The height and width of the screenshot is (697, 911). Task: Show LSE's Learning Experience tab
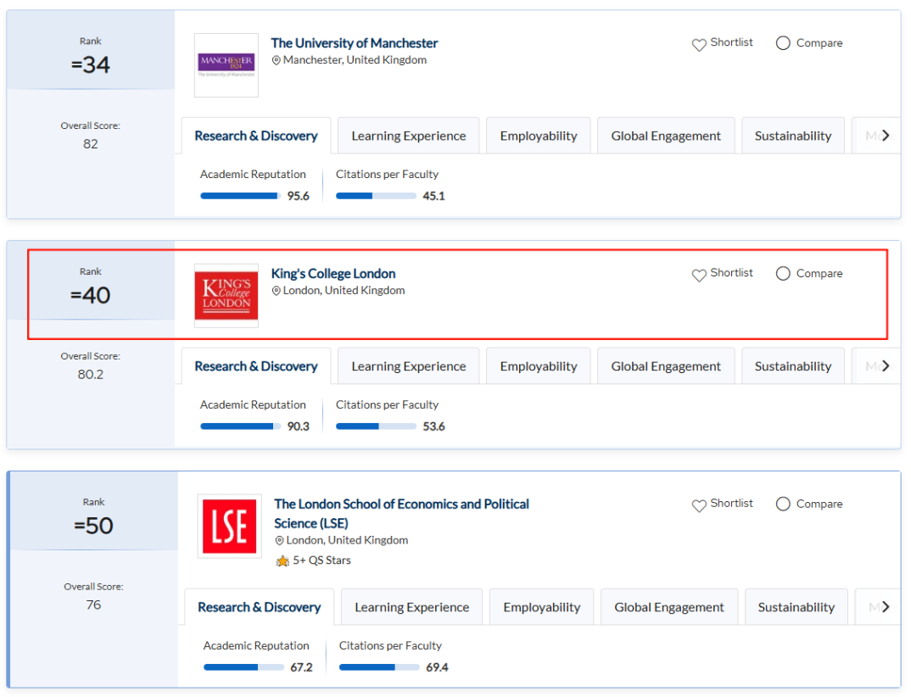(x=412, y=608)
